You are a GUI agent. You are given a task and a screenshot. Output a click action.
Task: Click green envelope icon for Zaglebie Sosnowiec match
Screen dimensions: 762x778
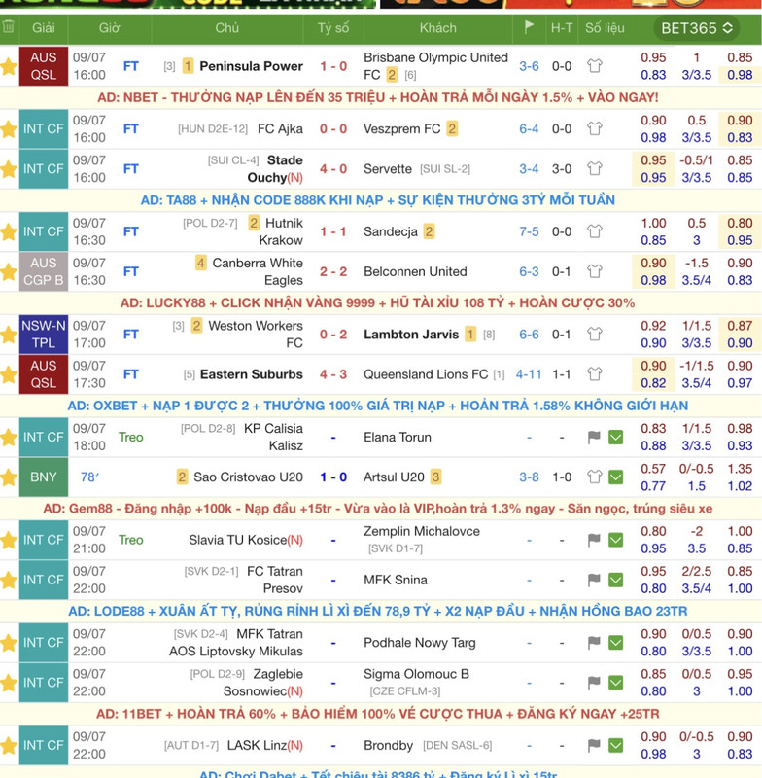(x=616, y=683)
